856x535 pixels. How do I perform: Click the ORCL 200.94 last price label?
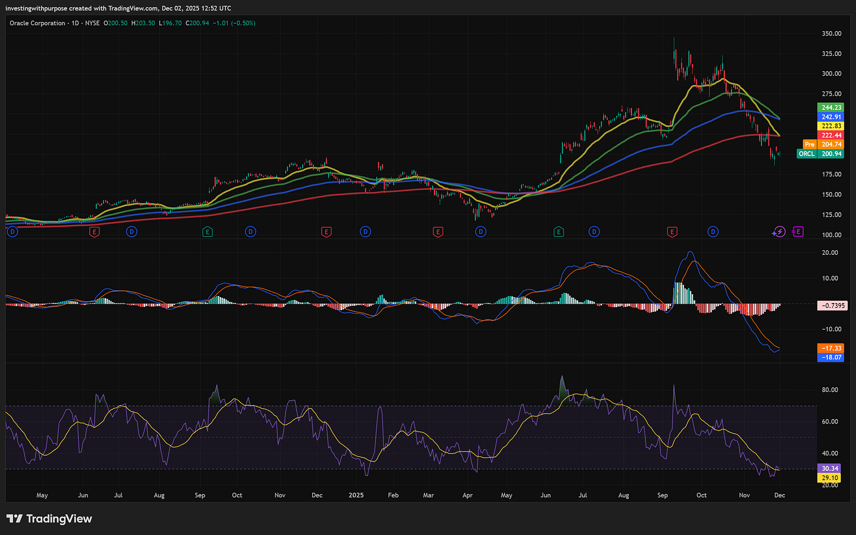coord(820,154)
